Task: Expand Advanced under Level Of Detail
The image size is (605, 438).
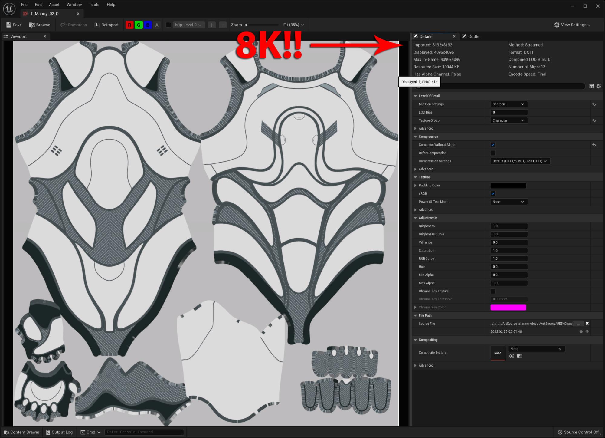Action: [415, 128]
